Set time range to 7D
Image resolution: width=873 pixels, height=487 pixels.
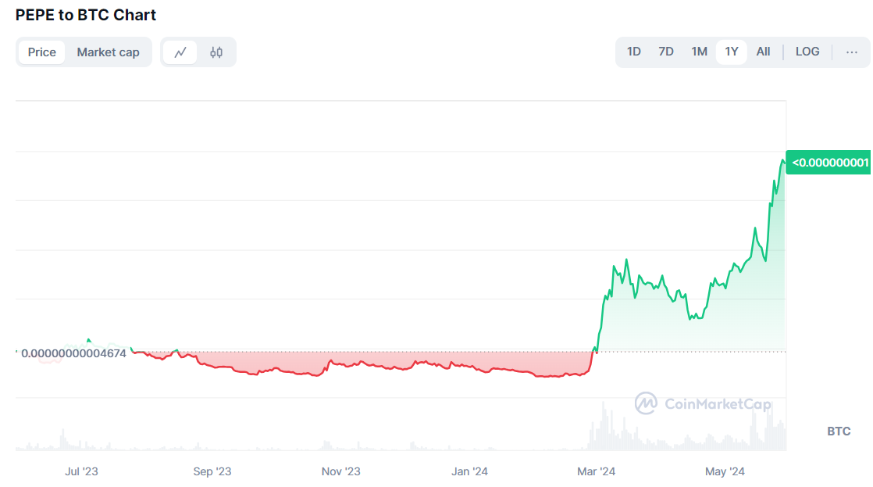click(665, 52)
